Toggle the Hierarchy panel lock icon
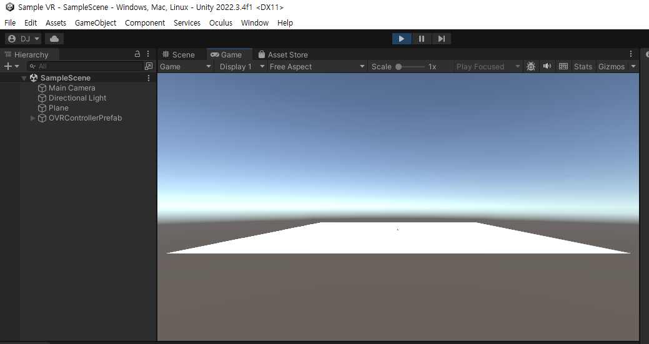The width and height of the screenshot is (649, 344). pos(137,54)
